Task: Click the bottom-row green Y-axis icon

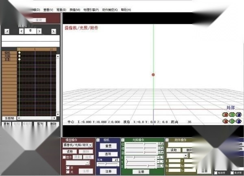Action: point(231,121)
